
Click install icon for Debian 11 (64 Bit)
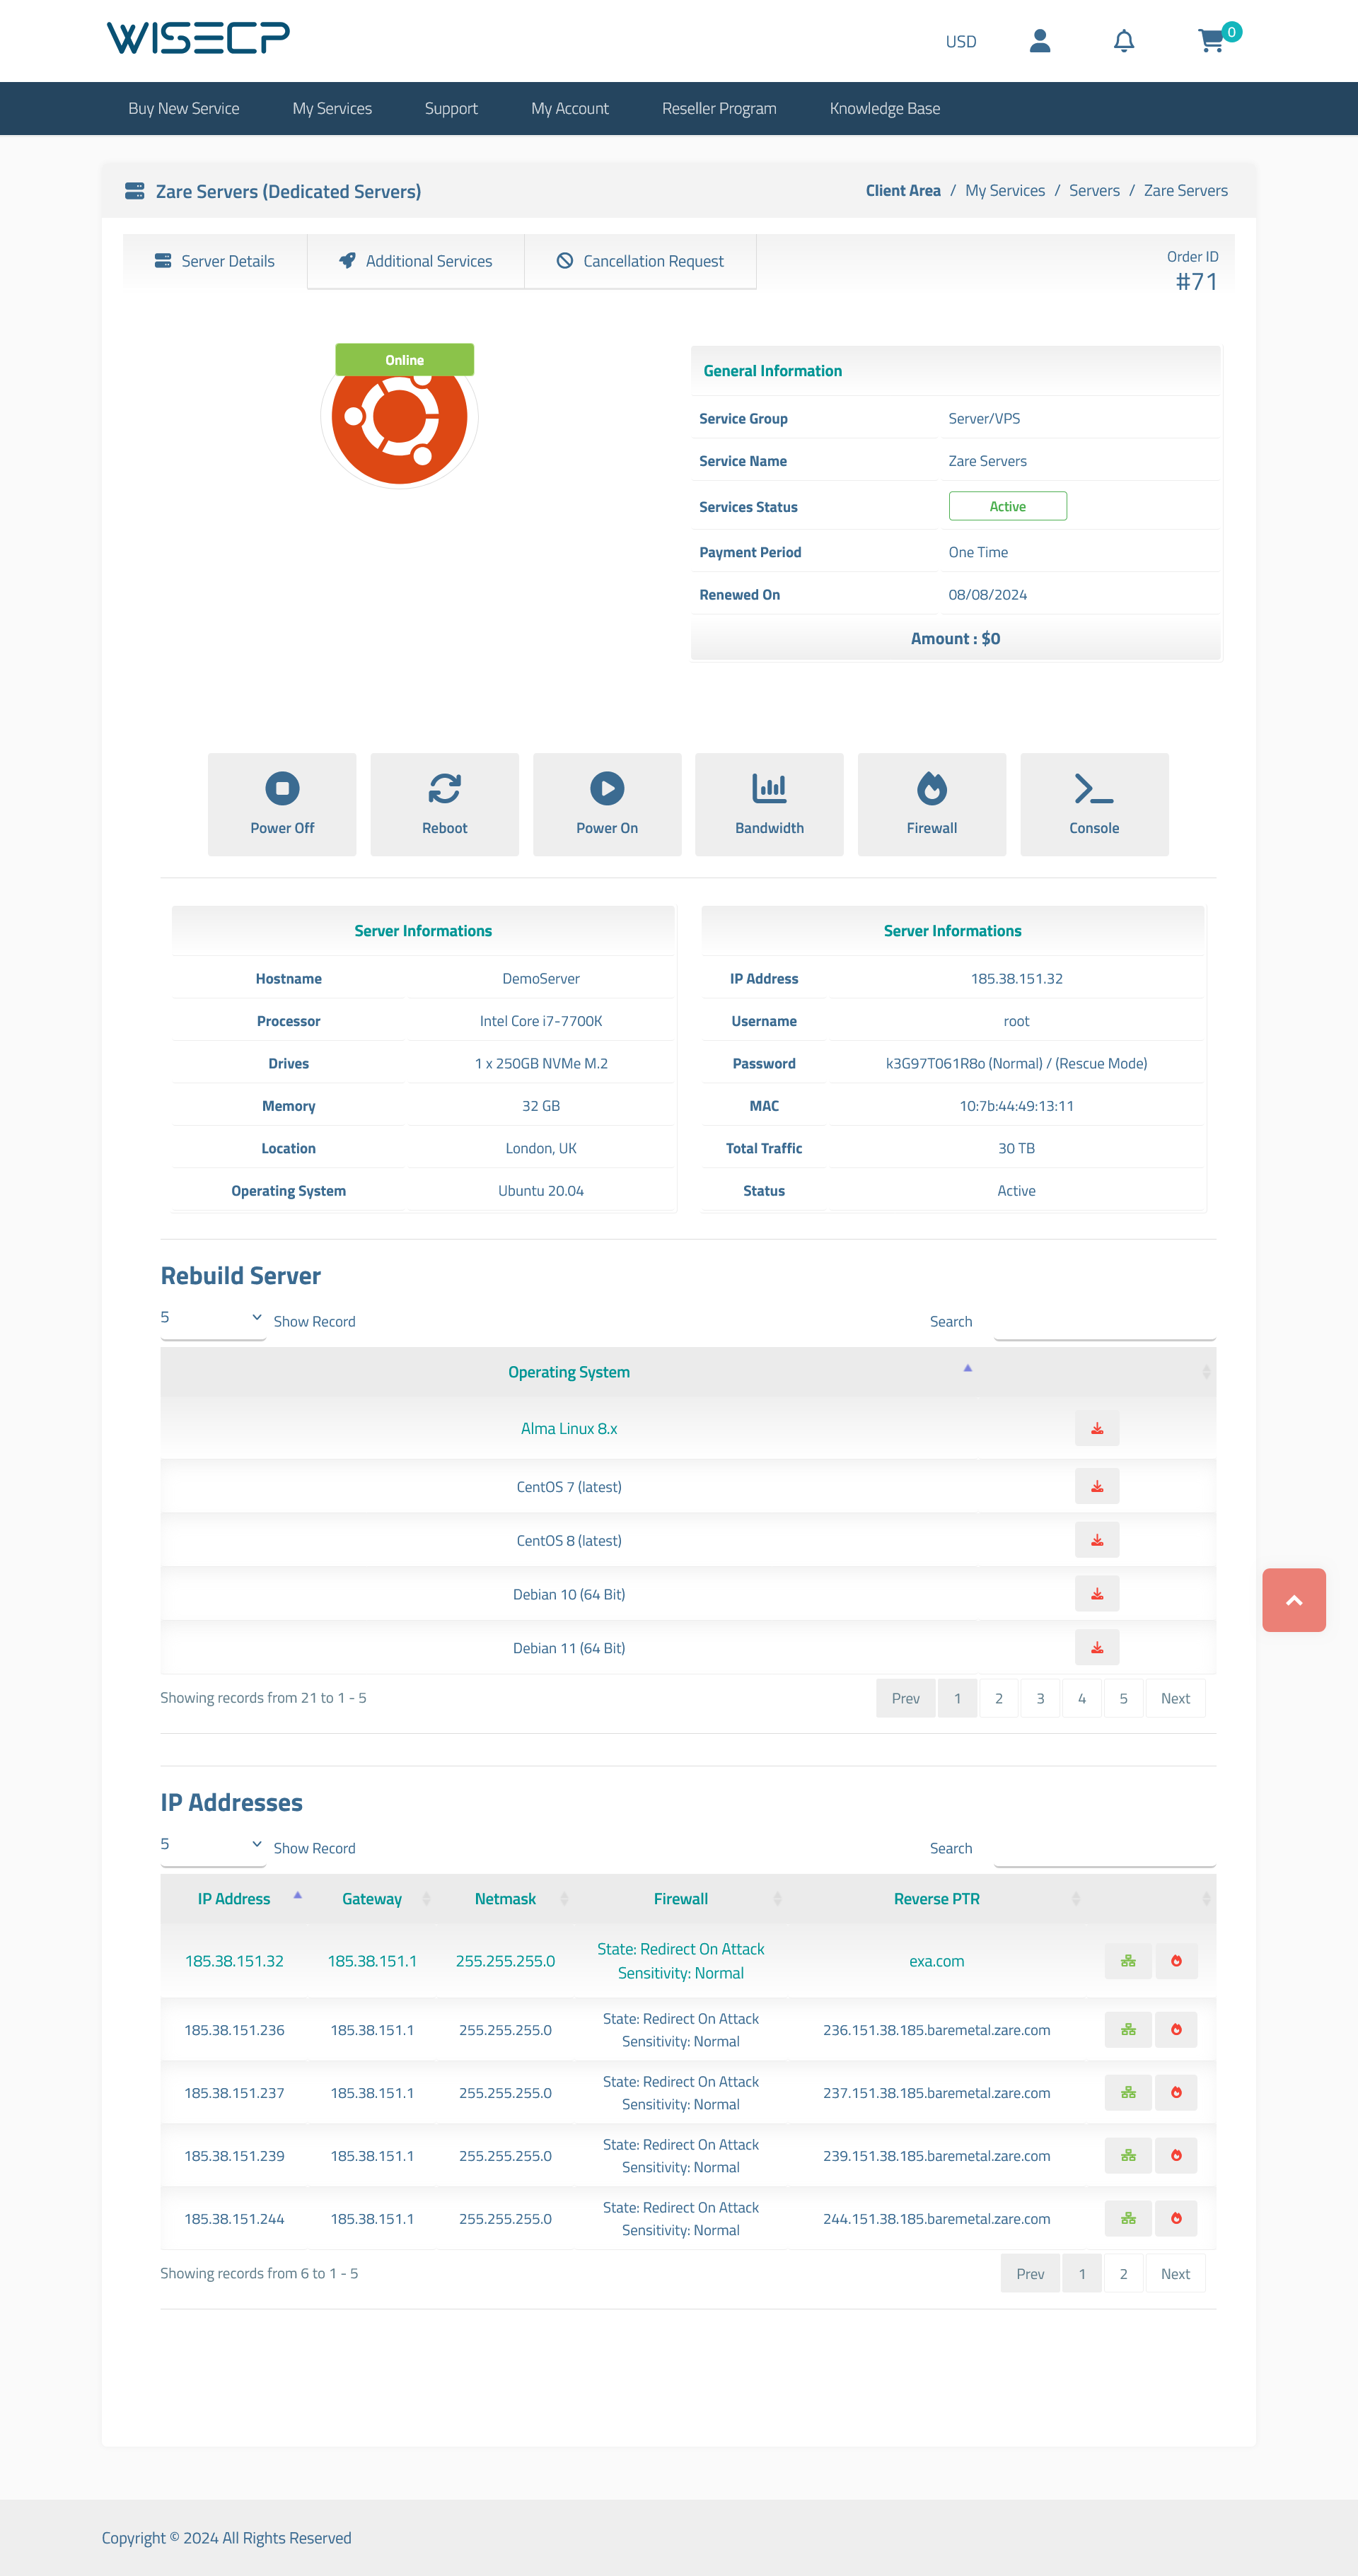coord(1097,1648)
